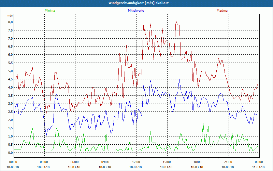Click the 06:00 time label on the x-axis
This screenshot has width=273, height=171.
(75, 162)
